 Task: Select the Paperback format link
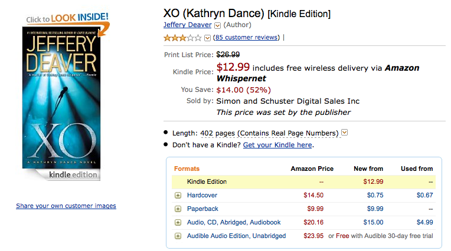(x=203, y=209)
